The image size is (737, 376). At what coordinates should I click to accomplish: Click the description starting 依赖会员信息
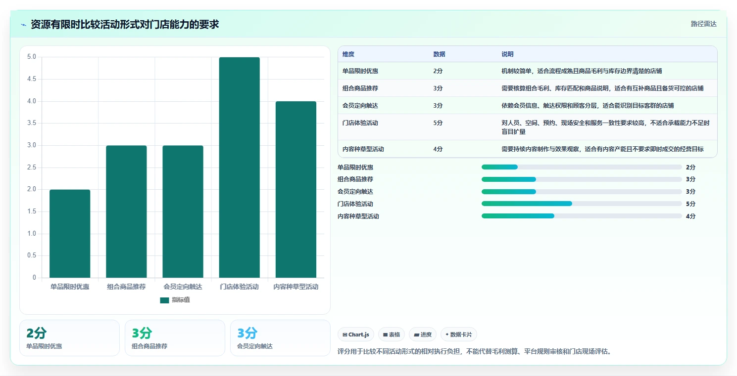click(588, 106)
